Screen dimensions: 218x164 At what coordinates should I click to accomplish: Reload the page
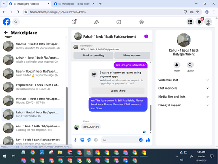[18, 12]
